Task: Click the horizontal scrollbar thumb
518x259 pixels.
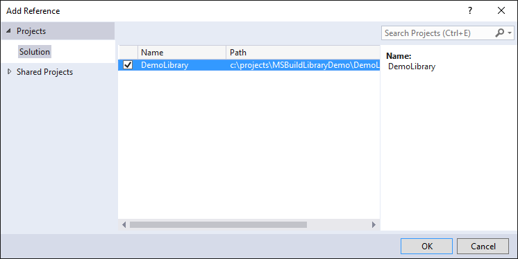Action: click(x=218, y=225)
